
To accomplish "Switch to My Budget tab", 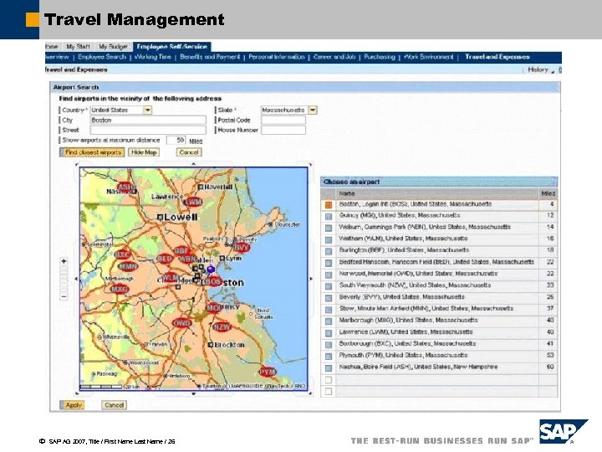I will tap(113, 47).
